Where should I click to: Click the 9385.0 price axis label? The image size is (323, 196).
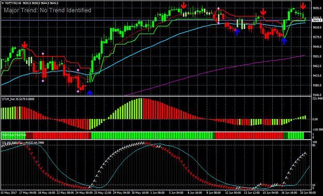tap(317, 85)
